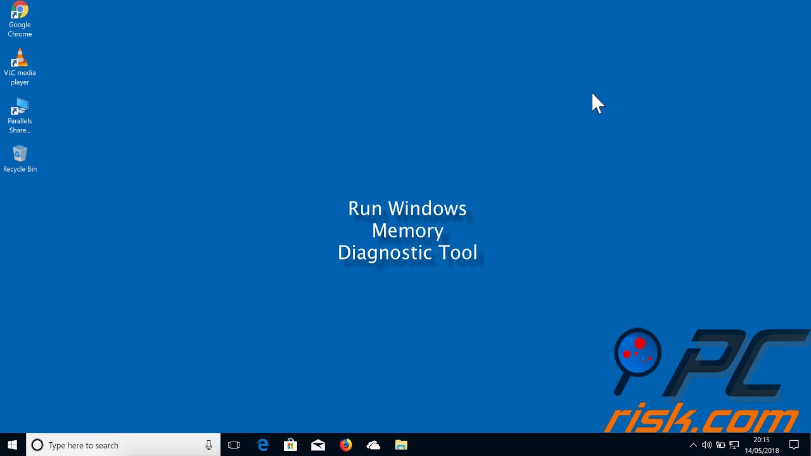Viewport: 811px width, 456px height.
Task: Click the Cortana circle icon
Action: (37, 445)
